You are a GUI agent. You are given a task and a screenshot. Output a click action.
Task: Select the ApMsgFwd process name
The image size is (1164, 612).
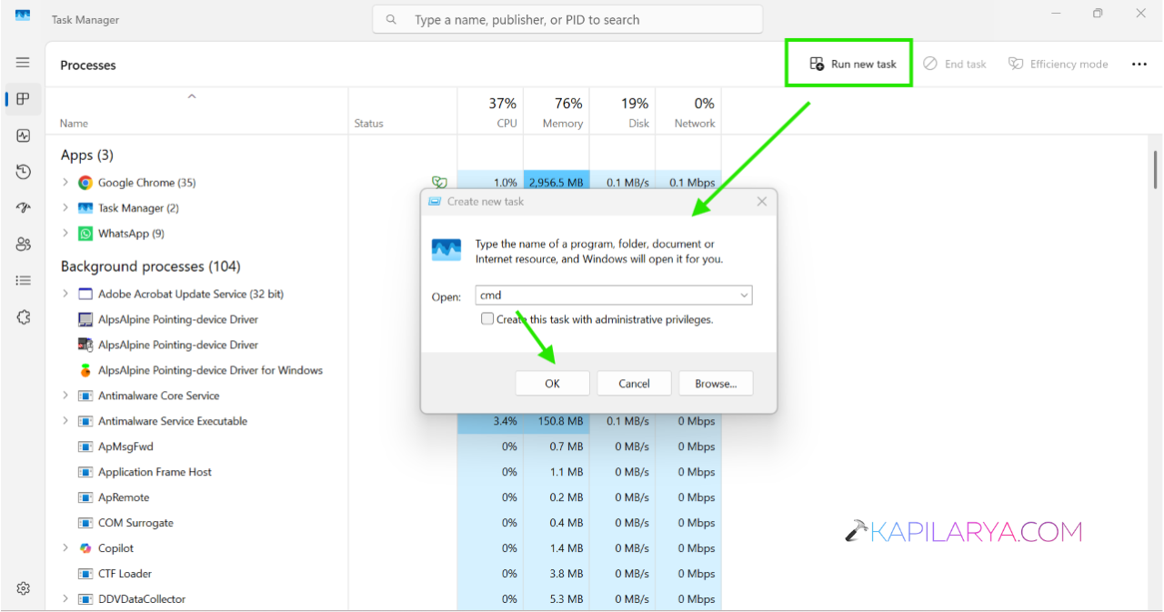pyautogui.click(x=125, y=446)
